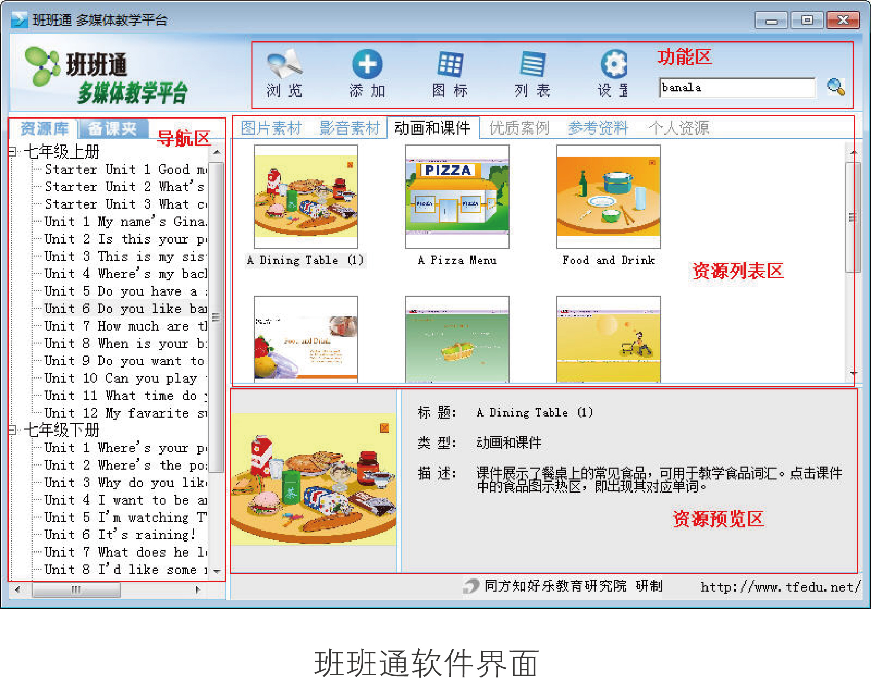
Task: Click the search magnifier next to search box
Action: (835, 87)
